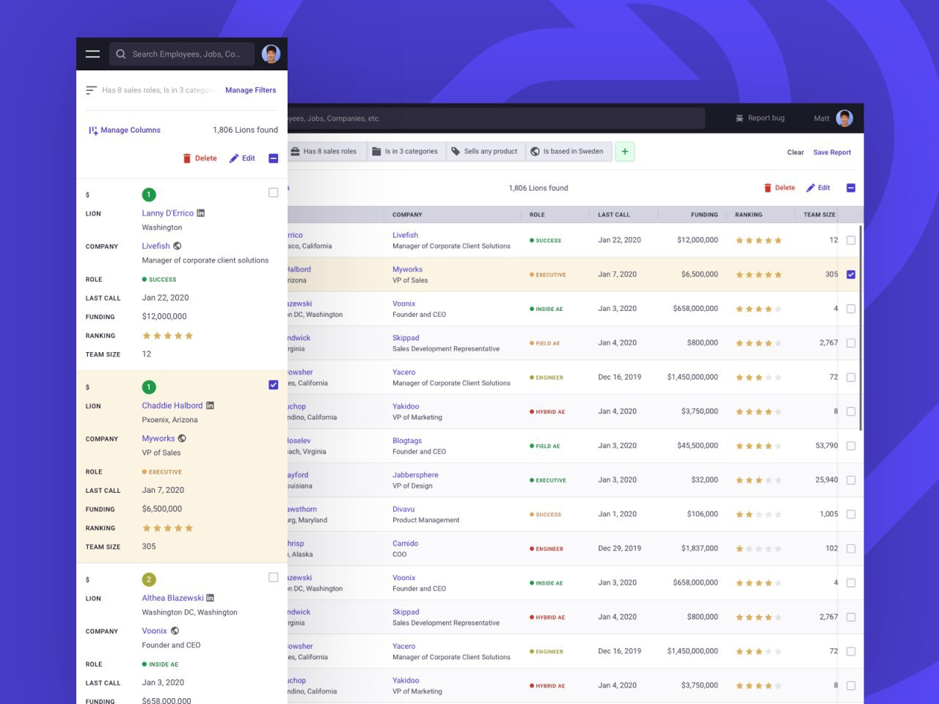Image resolution: width=939 pixels, height=704 pixels.
Task: Open Lanny D'Errico profile link
Action: point(168,213)
